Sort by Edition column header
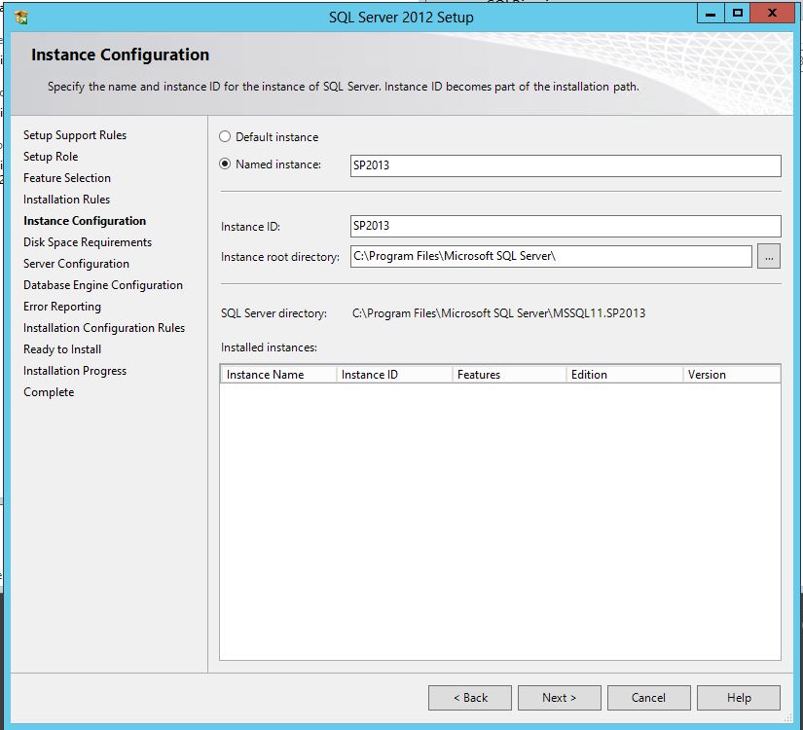The height and width of the screenshot is (730, 803). click(x=624, y=375)
